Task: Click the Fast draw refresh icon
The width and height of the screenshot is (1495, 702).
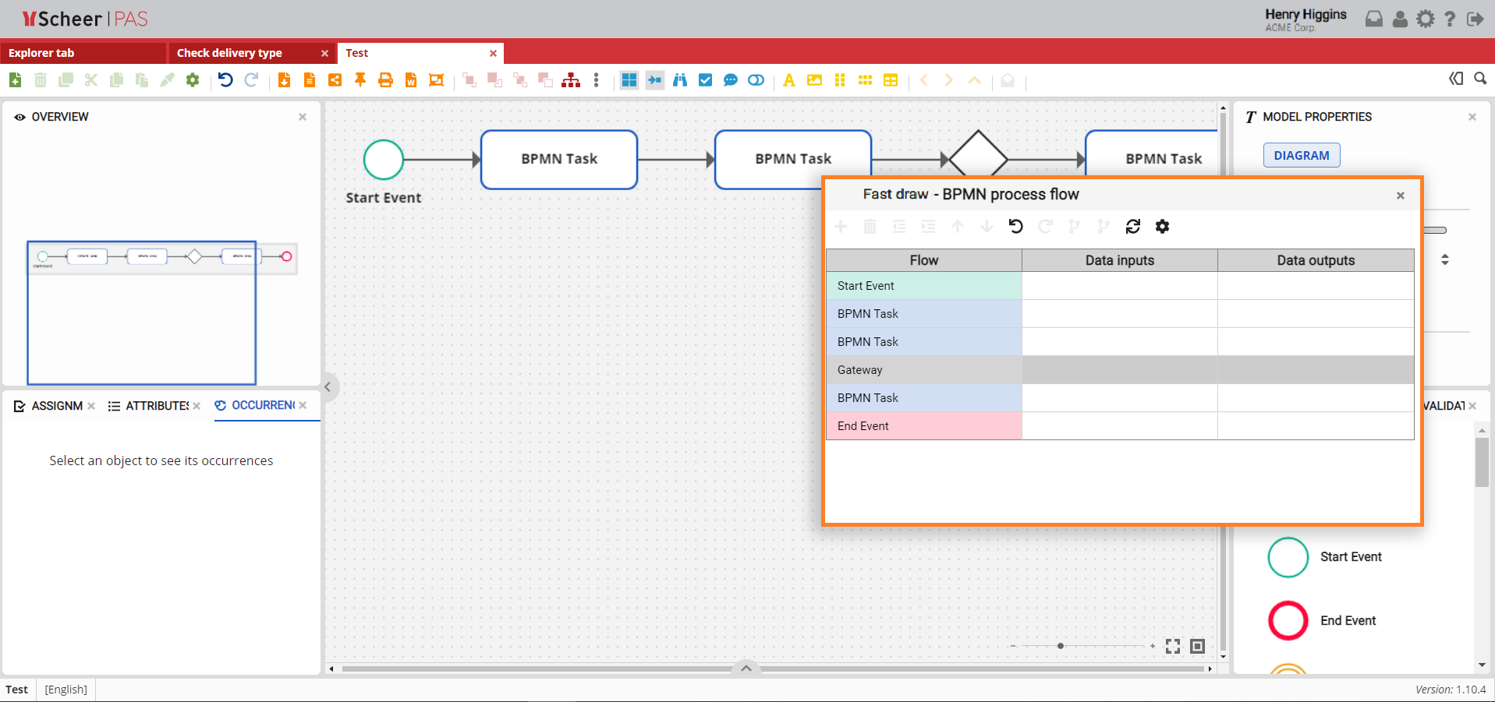Action: tap(1132, 227)
